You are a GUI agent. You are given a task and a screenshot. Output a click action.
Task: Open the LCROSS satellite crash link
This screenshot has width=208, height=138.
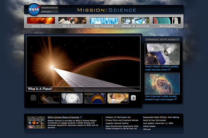[162, 68]
